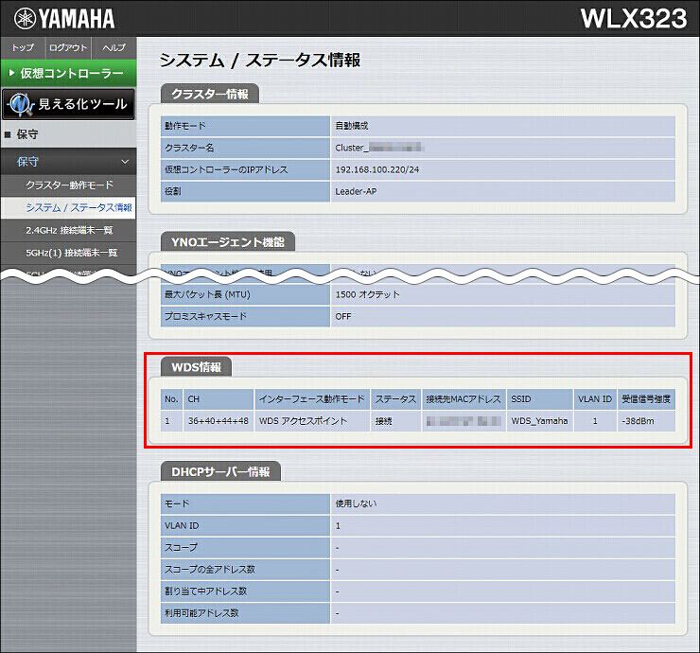Image resolution: width=700 pixels, height=653 pixels.
Task: Open the 見える化ツール visualization tool icon
Action: tap(69, 104)
